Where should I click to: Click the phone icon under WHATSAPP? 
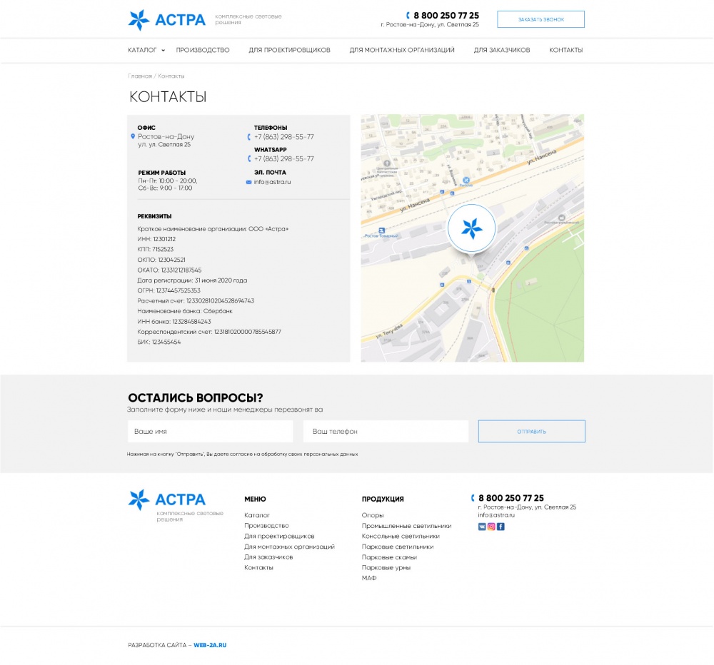[249, 159]
